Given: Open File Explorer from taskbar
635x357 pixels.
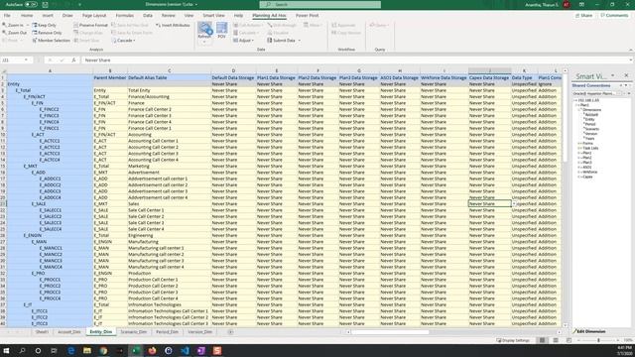Looking at the screenshot, I should click(87, 350).
